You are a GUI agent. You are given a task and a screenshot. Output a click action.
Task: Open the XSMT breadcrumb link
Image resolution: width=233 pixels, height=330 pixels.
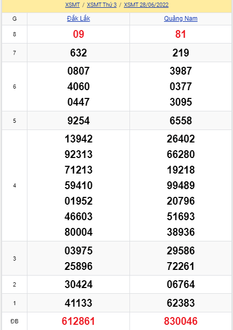[x=72, y=5]
